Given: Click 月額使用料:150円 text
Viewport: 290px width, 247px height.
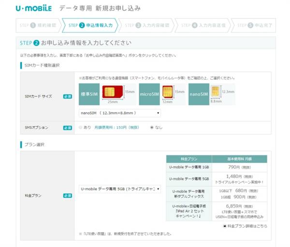Looking at the screenshot, I should coord(116,127).
